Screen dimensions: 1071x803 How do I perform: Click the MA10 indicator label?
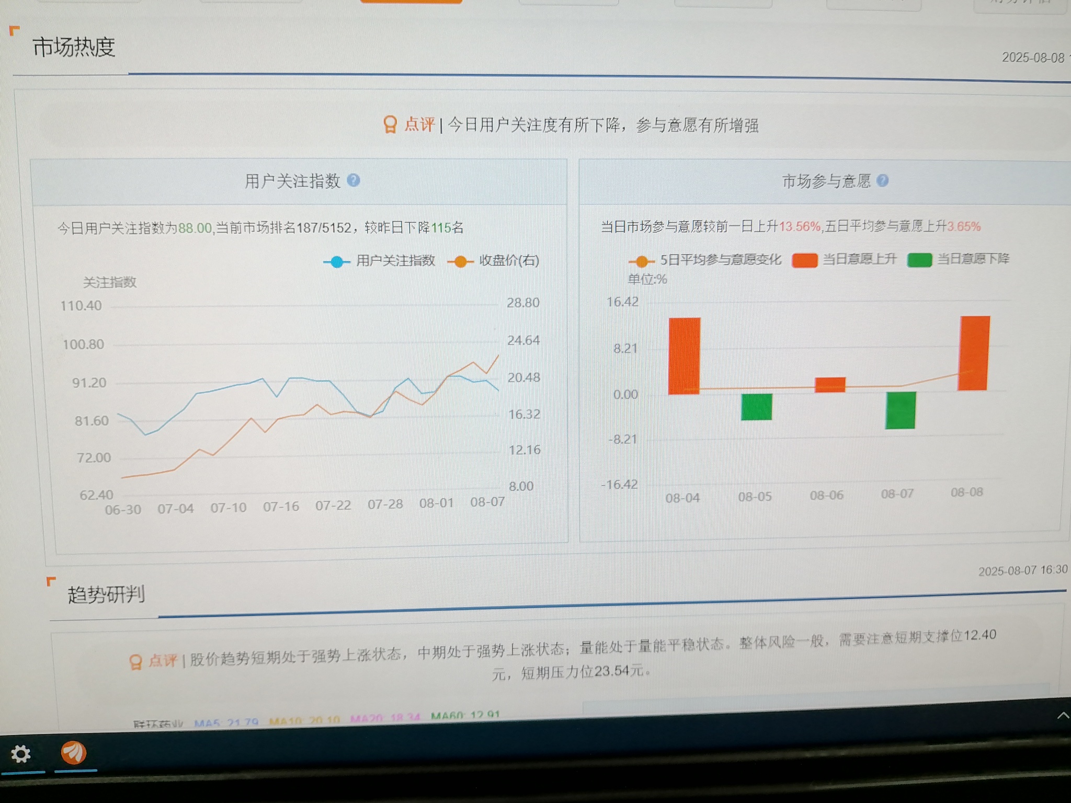(x=304, y=721)
